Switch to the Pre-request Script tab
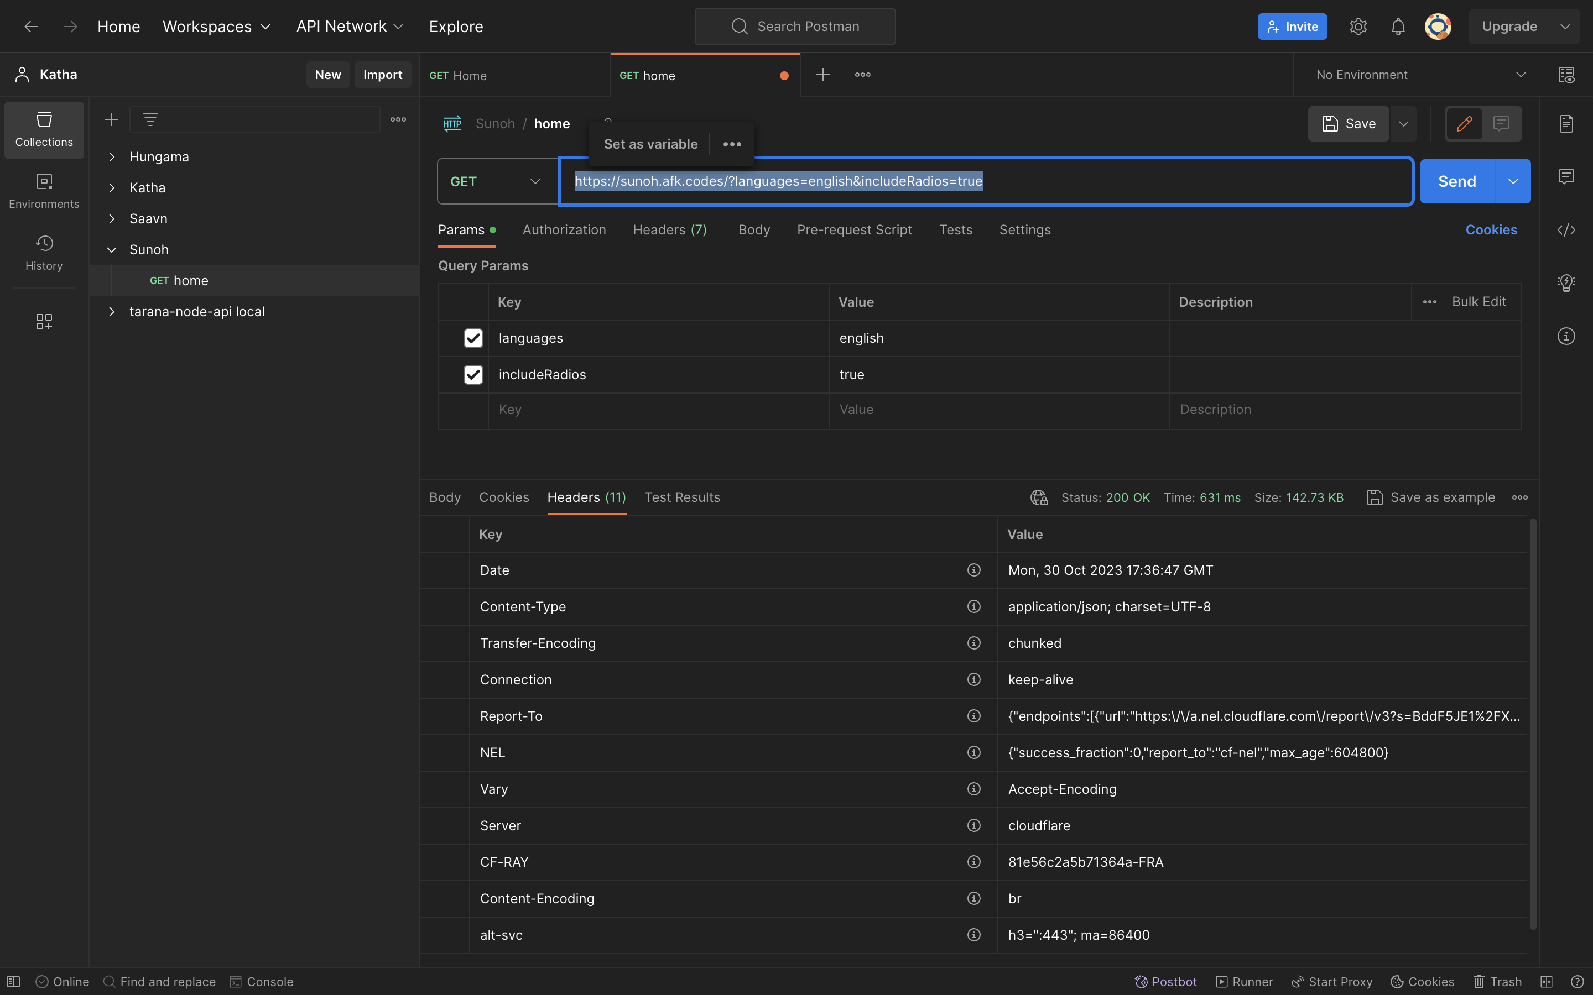This screenshot has width=1593, height=995. point(854,229)
